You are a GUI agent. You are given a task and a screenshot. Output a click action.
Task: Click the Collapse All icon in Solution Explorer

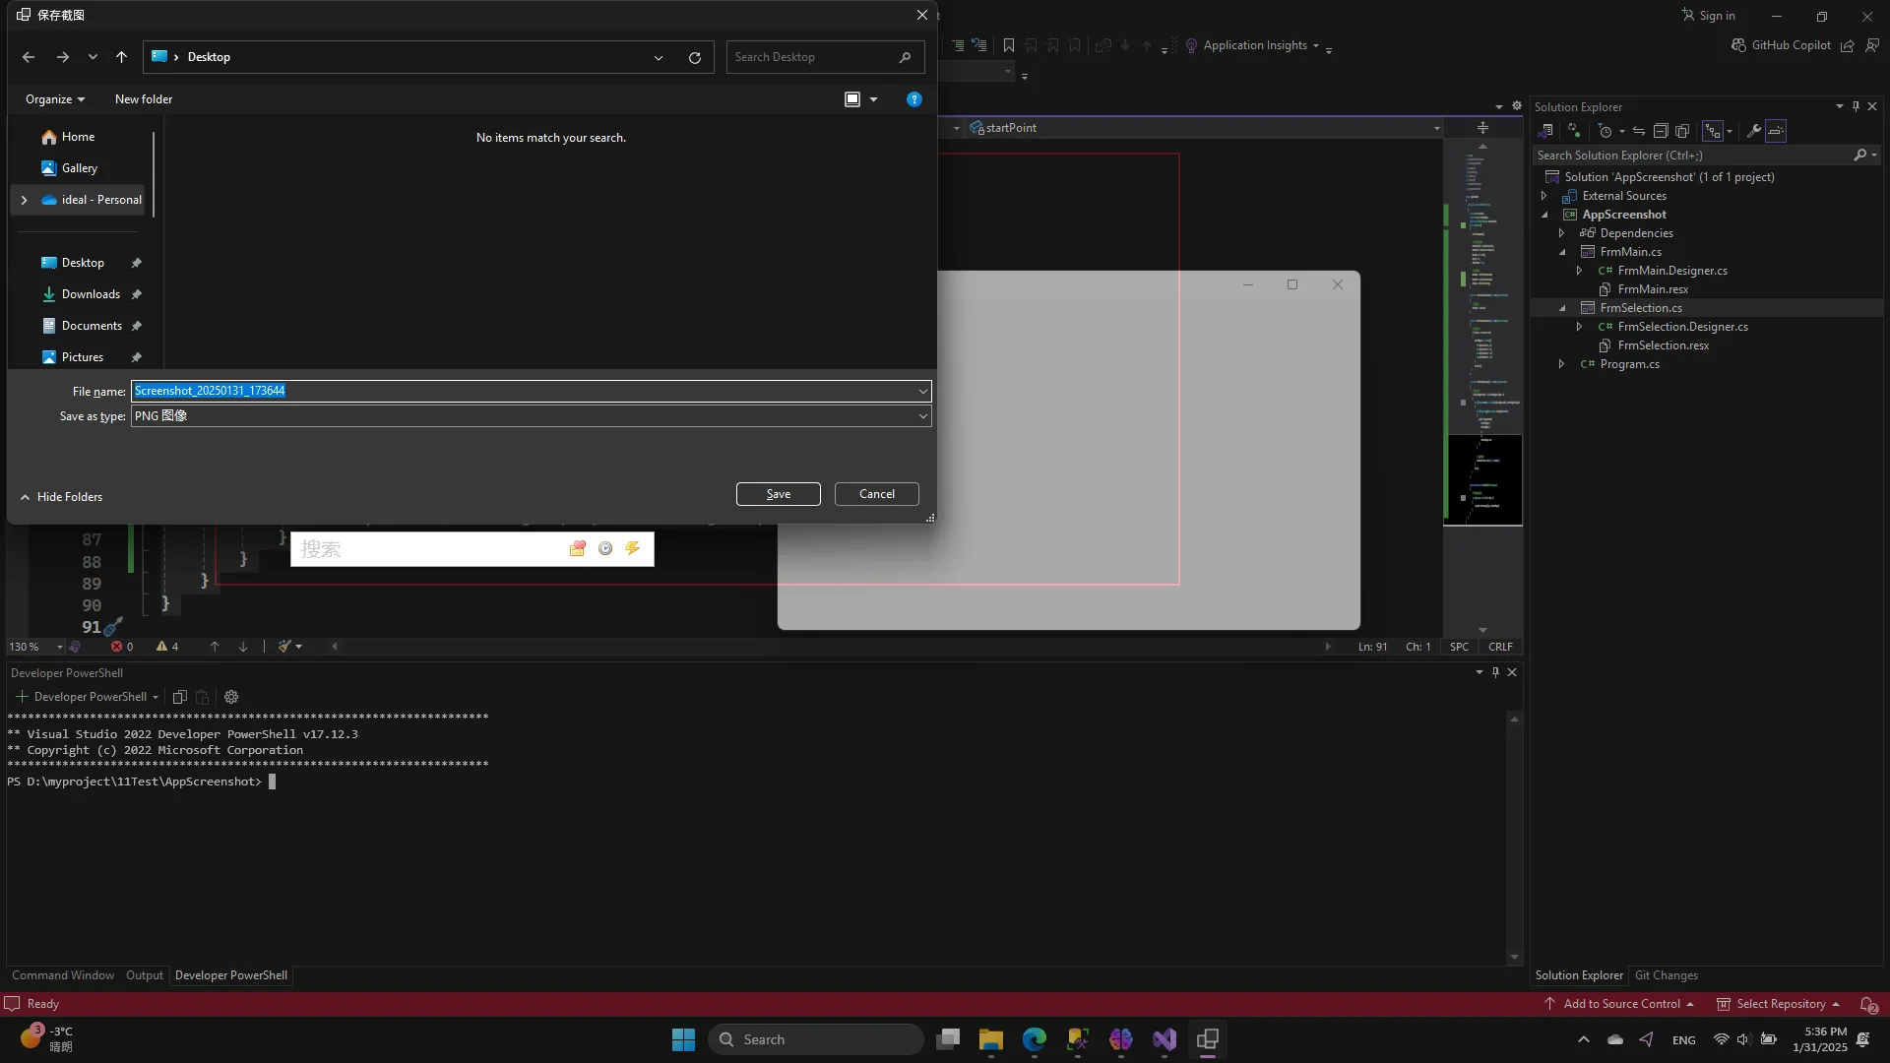pos(1661,131)
